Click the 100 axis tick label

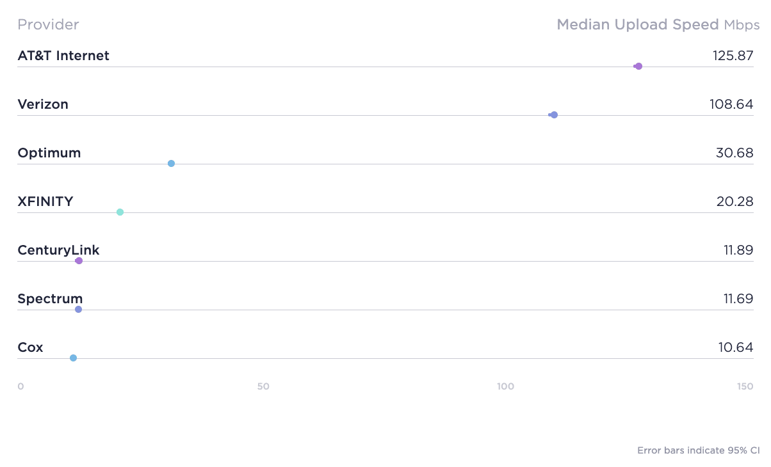tap(505, 386)
